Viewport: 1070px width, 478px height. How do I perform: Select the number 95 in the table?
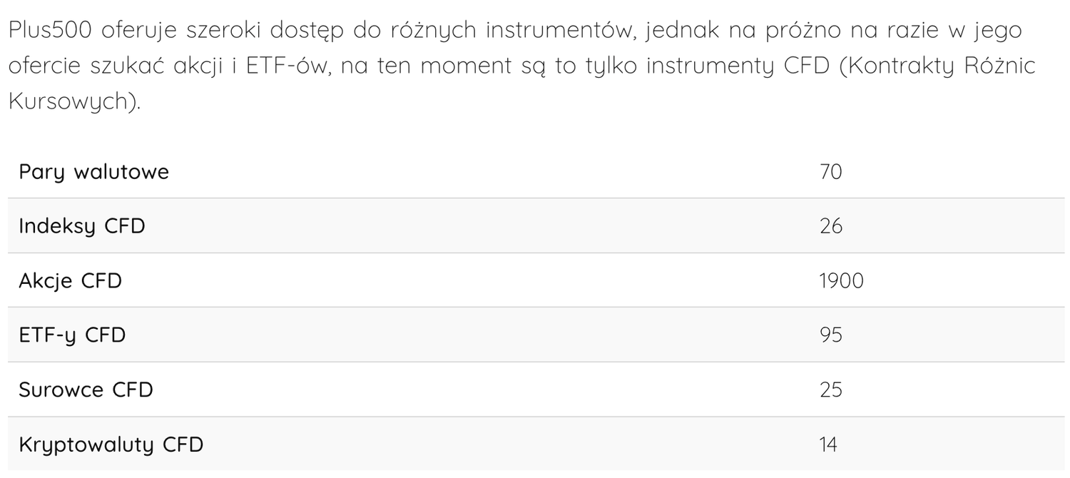831,335
